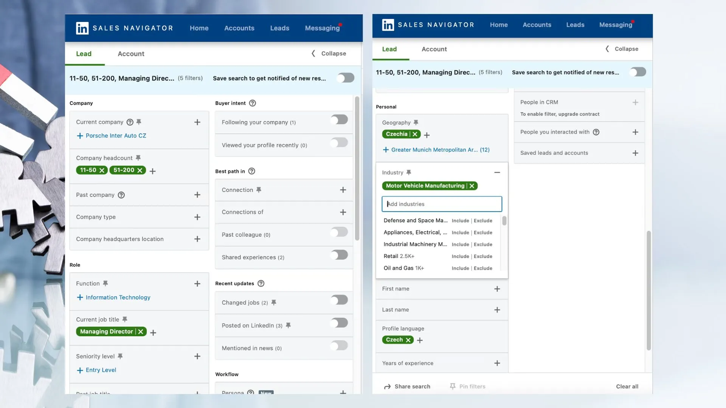
Task: Click Current company help question mark icon
Action: (130, 122)
